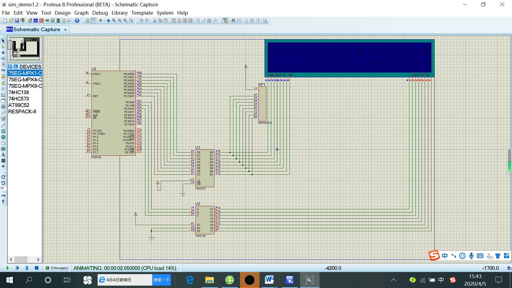The image size is (512, 288).
Task: Open the red ARES PCB layout icon
Action: pos(41,21)
